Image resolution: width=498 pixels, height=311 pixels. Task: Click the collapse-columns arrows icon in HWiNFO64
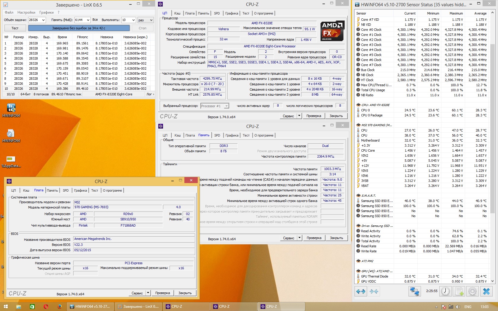(x=374, y=291)
